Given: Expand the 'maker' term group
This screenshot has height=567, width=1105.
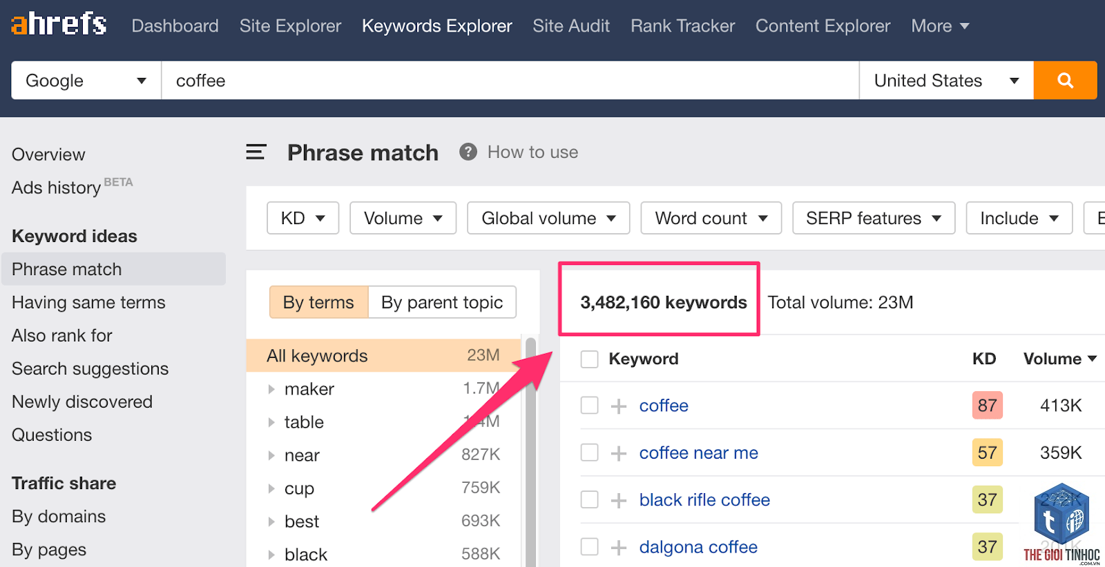Looking at the screenshot, I should coord(271,389).
